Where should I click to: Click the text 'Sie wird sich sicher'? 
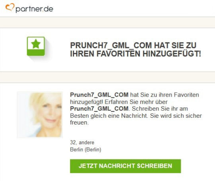176,116
